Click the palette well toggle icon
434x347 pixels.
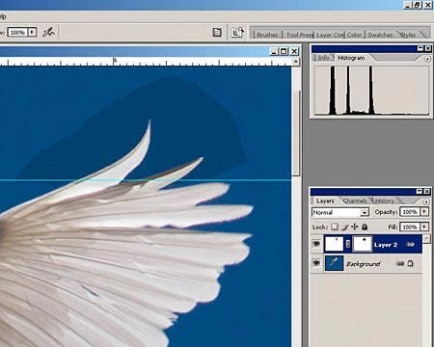pyautogui.click(x=237, y=32)
